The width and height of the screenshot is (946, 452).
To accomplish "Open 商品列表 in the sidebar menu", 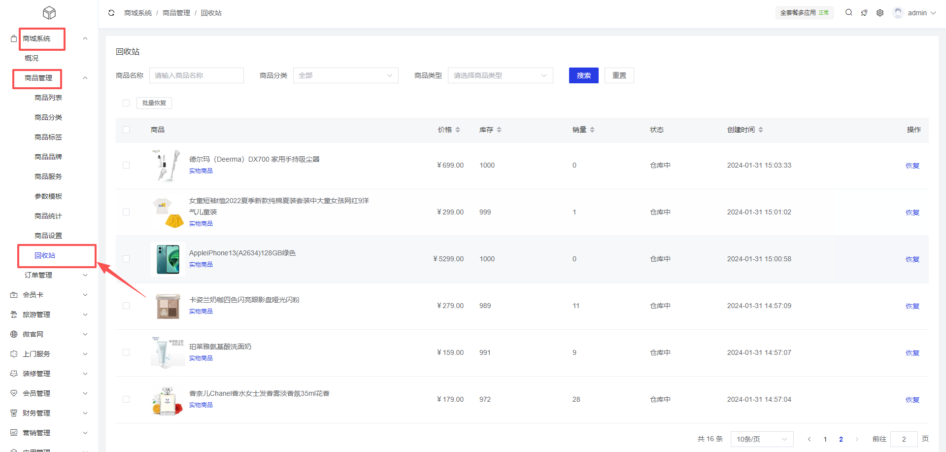I will (48, 98).
